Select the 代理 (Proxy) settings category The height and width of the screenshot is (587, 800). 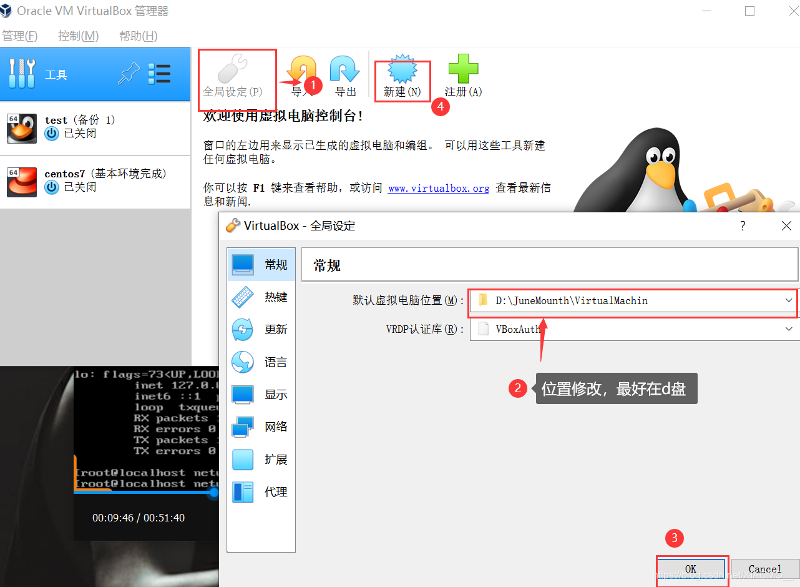pyautogui.click(x=261, y=491)
